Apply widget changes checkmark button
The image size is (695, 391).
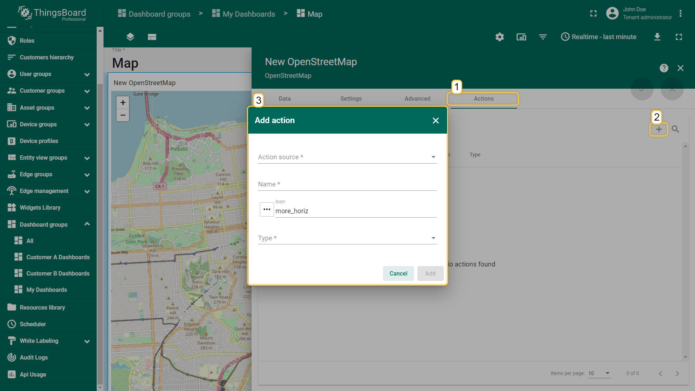[x=642, y=89]
